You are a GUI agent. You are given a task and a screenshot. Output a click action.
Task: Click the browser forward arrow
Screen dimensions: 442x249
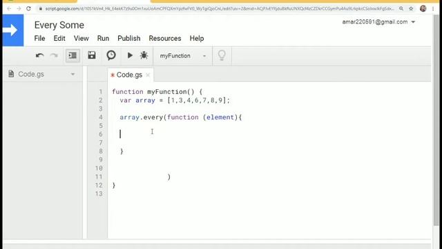click(19, 9)
